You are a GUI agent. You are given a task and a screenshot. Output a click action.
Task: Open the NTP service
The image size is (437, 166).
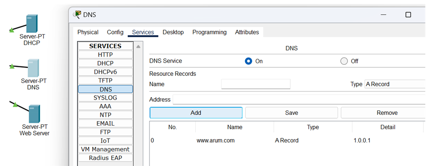105,115
